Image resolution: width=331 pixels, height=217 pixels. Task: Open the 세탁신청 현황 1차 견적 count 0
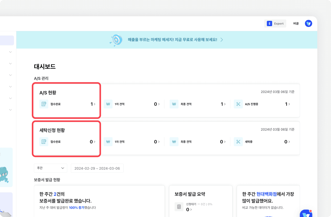coord(157,142)
